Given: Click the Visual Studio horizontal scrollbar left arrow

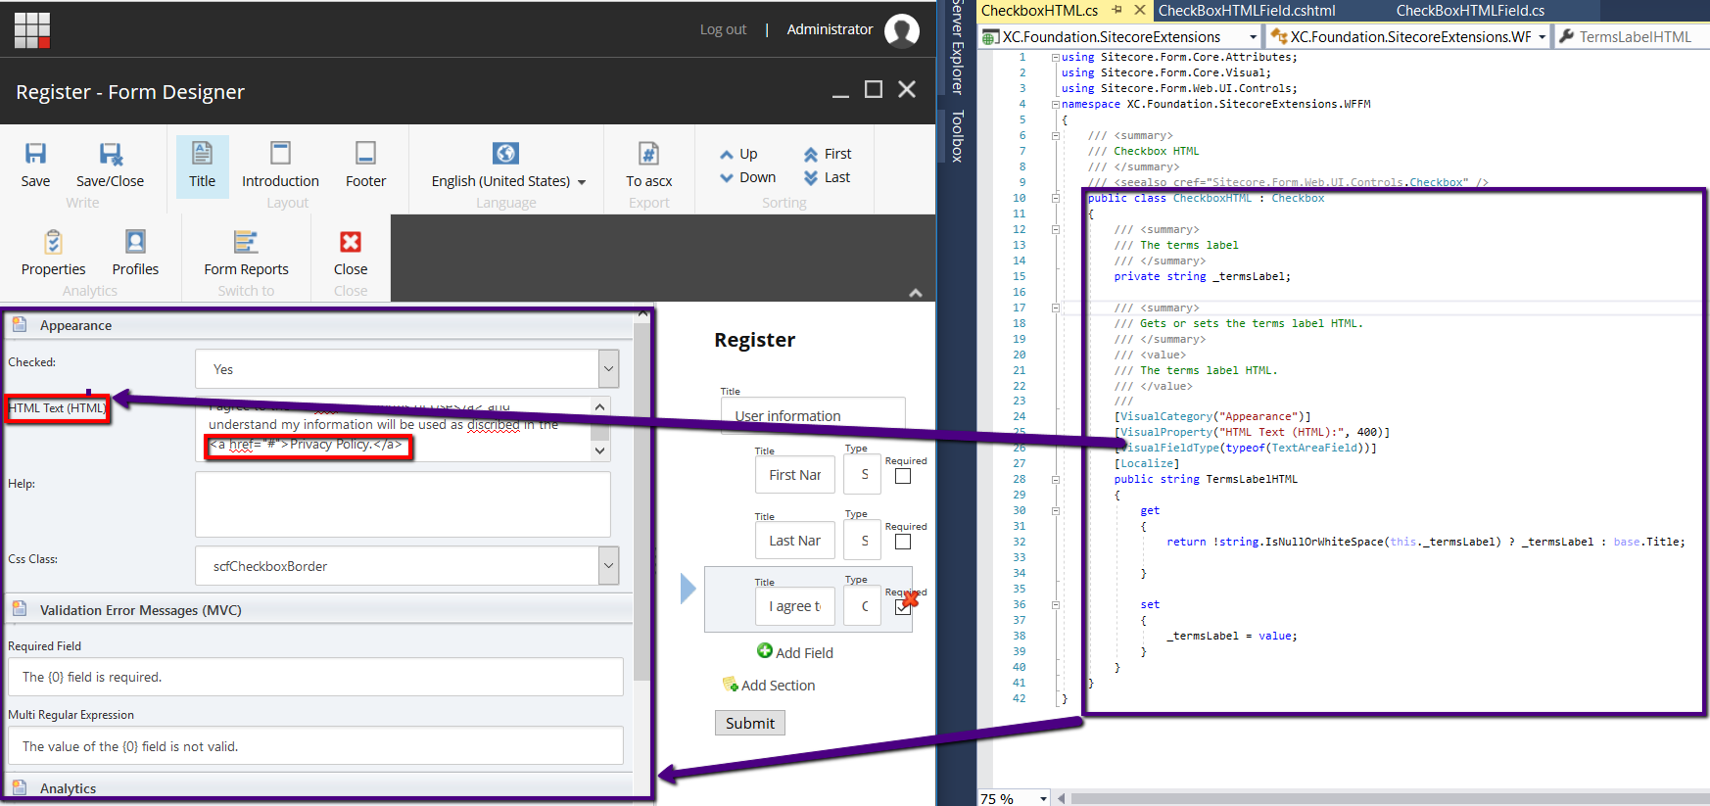Looking at the screenshot, I should click(x=1061, y=799).
